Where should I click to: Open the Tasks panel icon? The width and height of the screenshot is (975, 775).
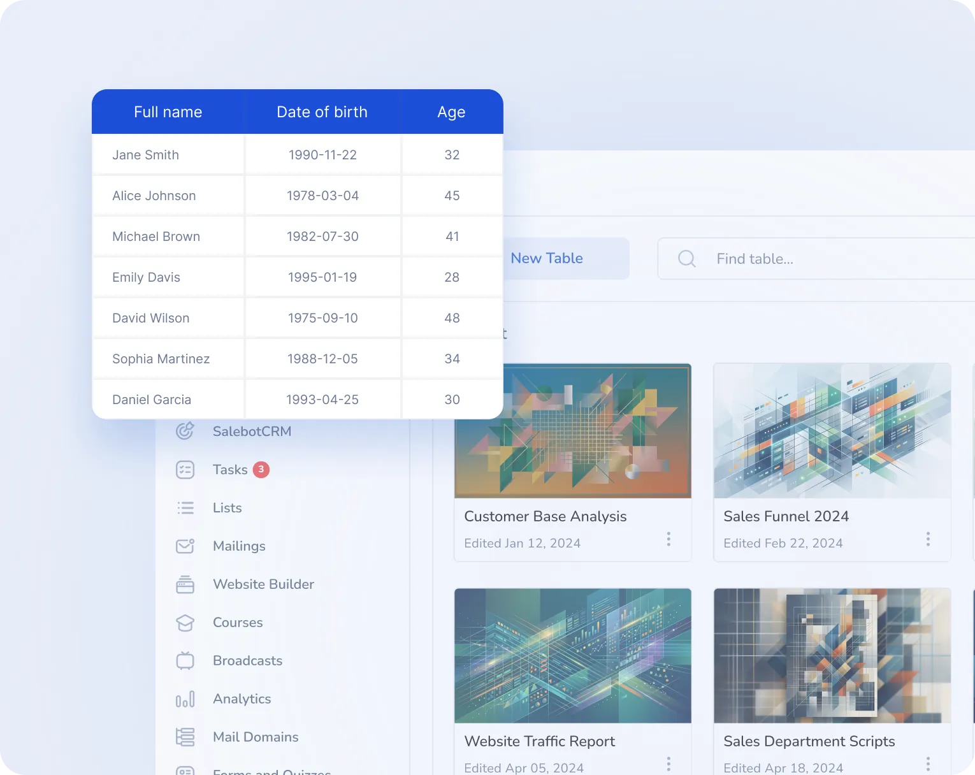[x=185, y=470]
